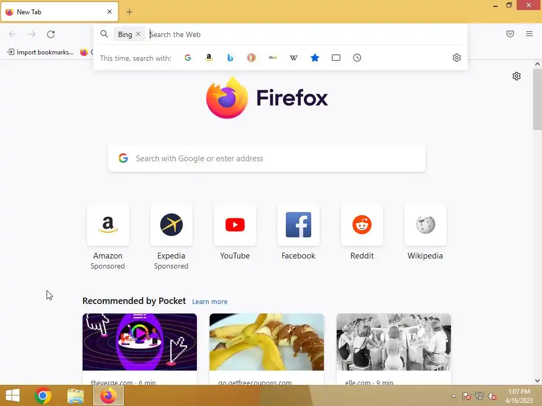The height and width of the screenshot is (406, 542).
Task: Search this time with Amazon icon
Action: [209, 58]
